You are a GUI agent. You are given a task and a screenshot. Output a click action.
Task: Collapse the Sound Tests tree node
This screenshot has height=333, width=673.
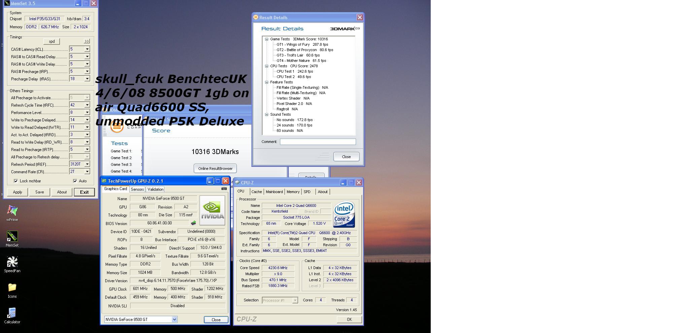point(267,114)
